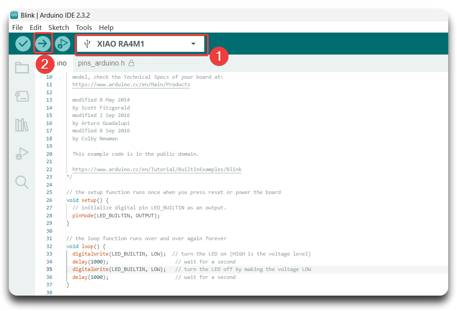The image size is (457, 311).
Task: Open the XIAO RA4M1 board selector dropdown
Action: click(x=141, y=44)
